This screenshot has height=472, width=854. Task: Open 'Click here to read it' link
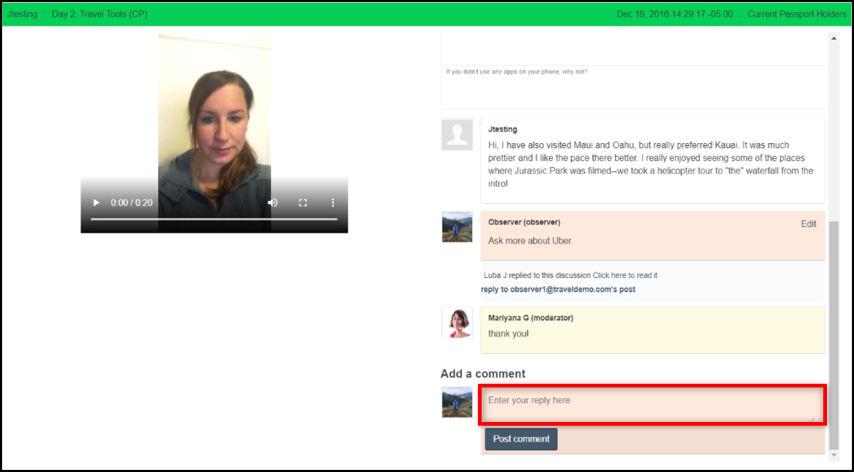(x=624, y=275)
